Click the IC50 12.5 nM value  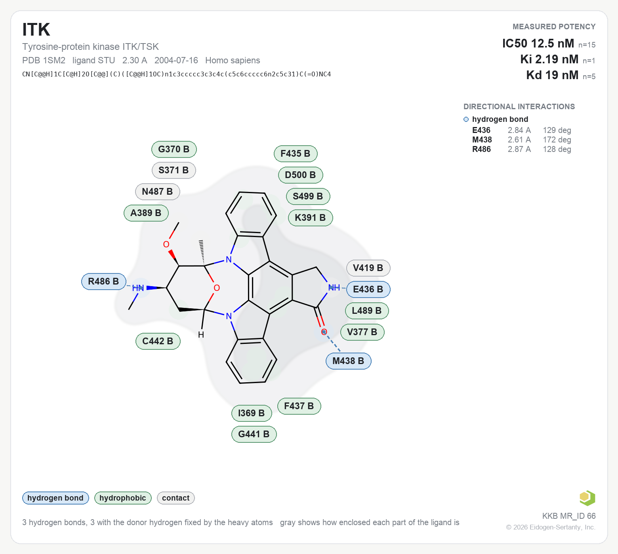[538, 43]
